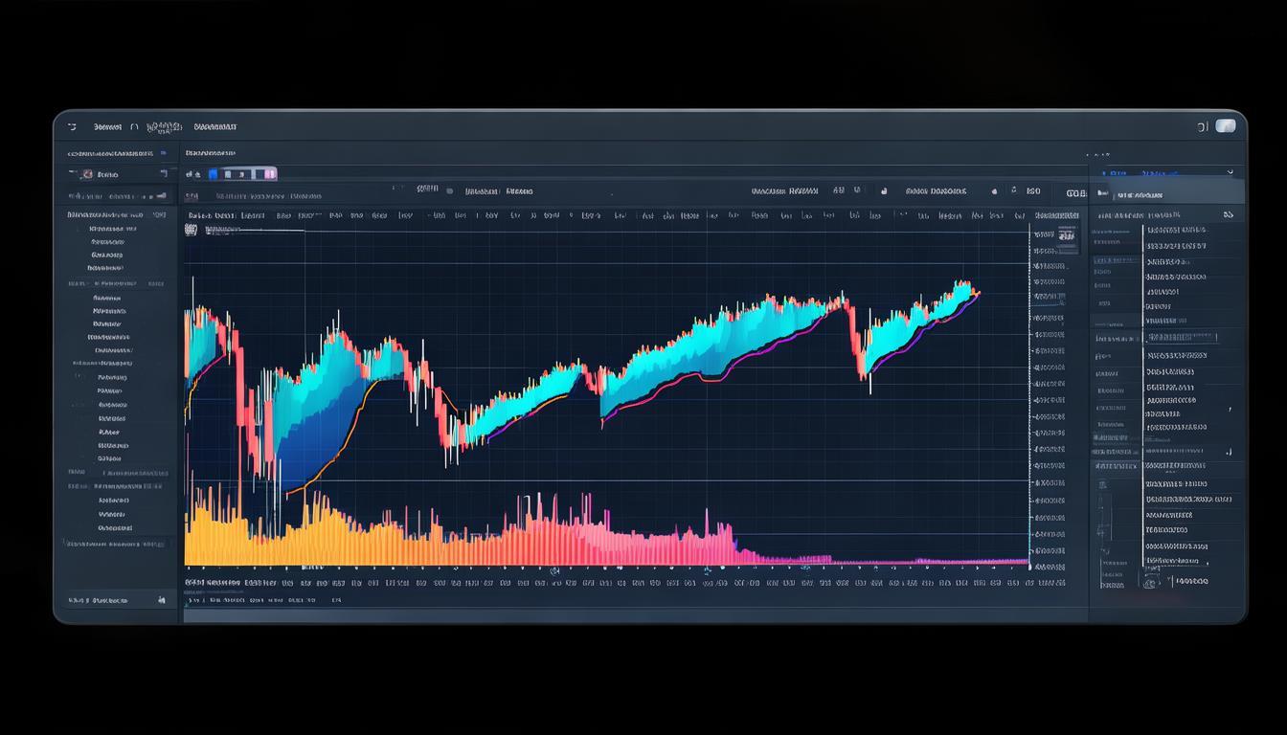This screenshot has height=735, width=1287.
Task: Click the round dot icon in the chart toolbar
Action: click(x=449, y=191)
